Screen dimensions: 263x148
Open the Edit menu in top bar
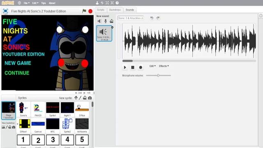35,3
